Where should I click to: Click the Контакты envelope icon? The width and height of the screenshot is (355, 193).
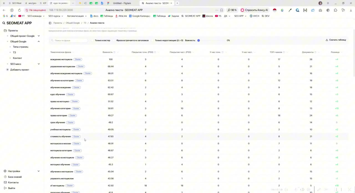[x=5, y=182]
